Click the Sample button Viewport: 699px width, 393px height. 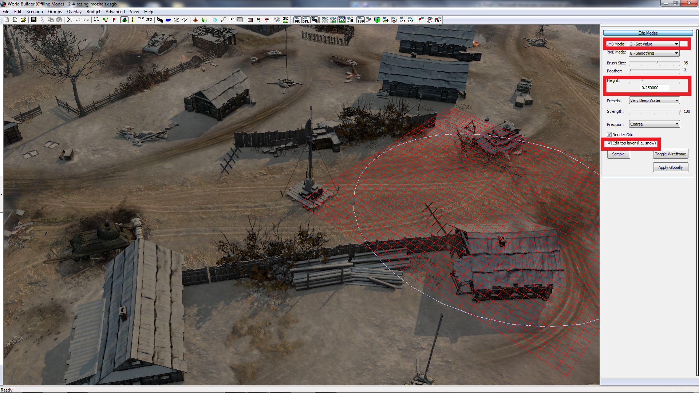618,154
